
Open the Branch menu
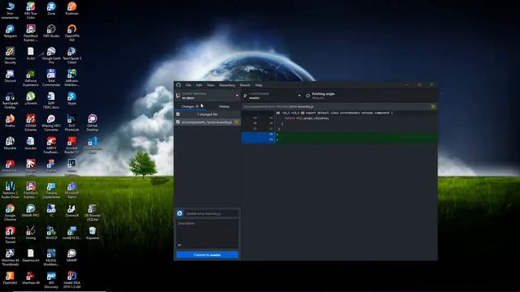point(245,85)
